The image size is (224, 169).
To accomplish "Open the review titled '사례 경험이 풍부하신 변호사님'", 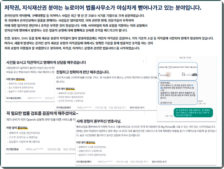I will click(x=99, y=121).
